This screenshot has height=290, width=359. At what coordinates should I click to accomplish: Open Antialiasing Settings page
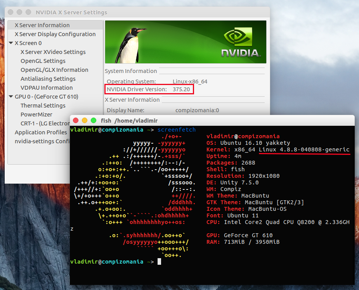click(48, 79)
